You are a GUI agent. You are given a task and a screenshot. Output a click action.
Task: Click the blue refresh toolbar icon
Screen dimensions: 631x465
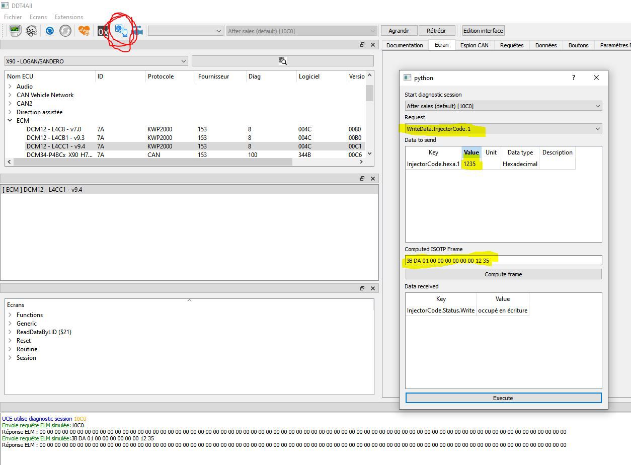coord(49,31)
